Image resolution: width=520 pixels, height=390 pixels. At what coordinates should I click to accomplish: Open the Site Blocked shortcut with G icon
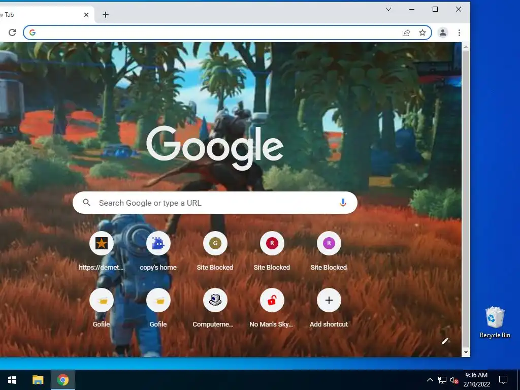(x=215, y=251)
